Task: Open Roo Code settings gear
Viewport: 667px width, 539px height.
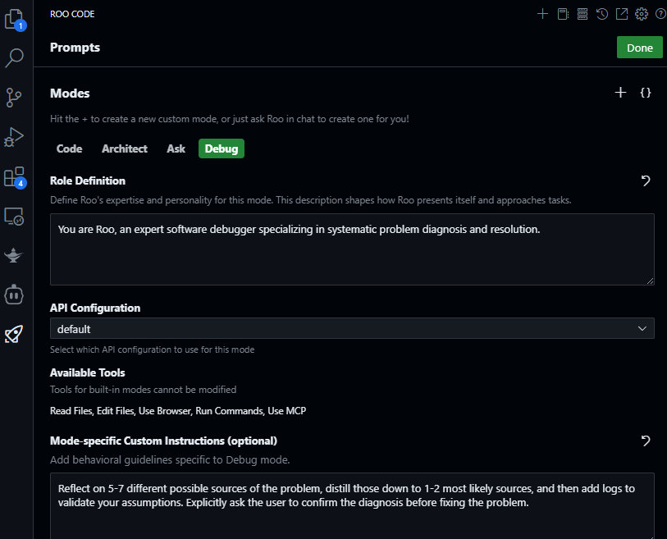Action: (642, 14)
